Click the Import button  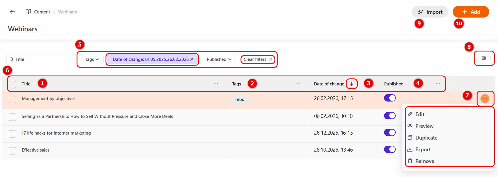coord(430,12)
